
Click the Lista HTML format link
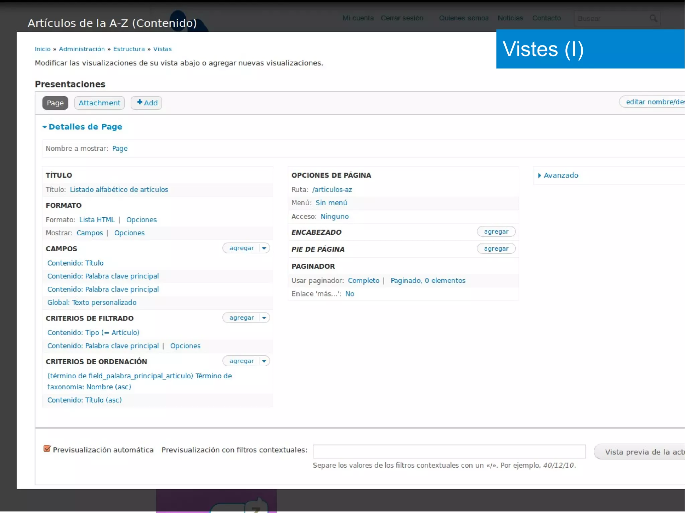click(x=97, y=220)
